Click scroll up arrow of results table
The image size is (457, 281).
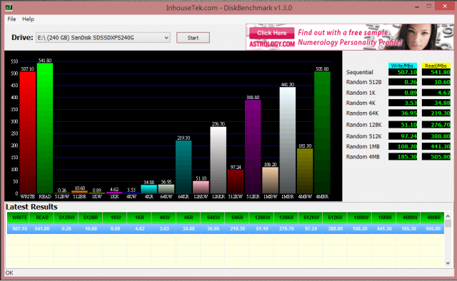click(448, 216)
